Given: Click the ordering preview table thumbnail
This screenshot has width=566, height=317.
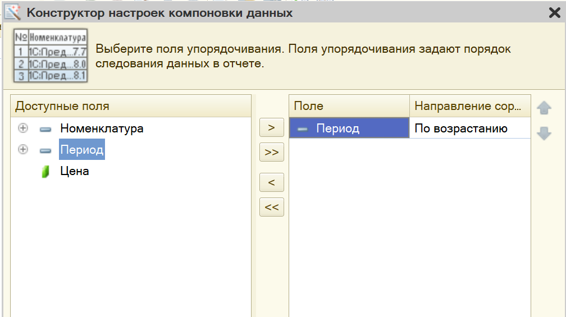Looking at the screenshot, I should point(51,56).
